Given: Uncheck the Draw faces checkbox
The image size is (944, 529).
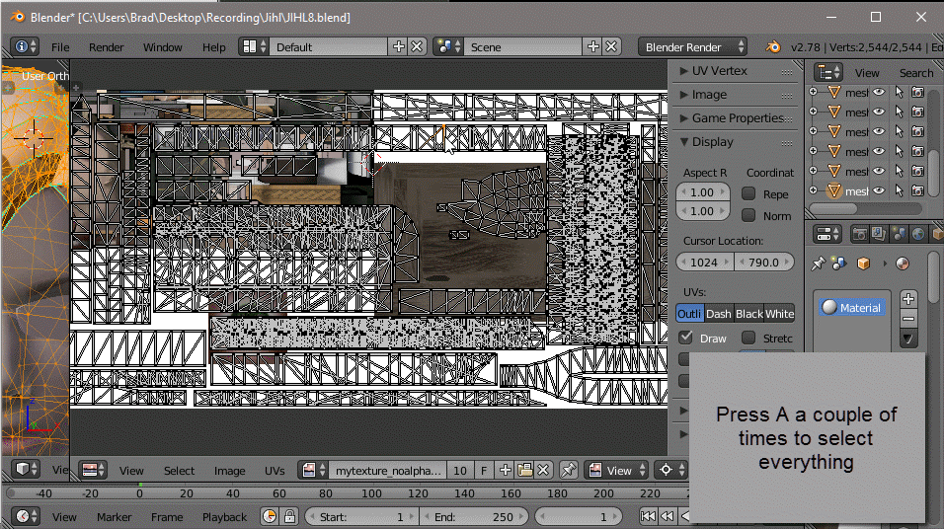Looking at the screenshot, I should click(x=686, y=338).
